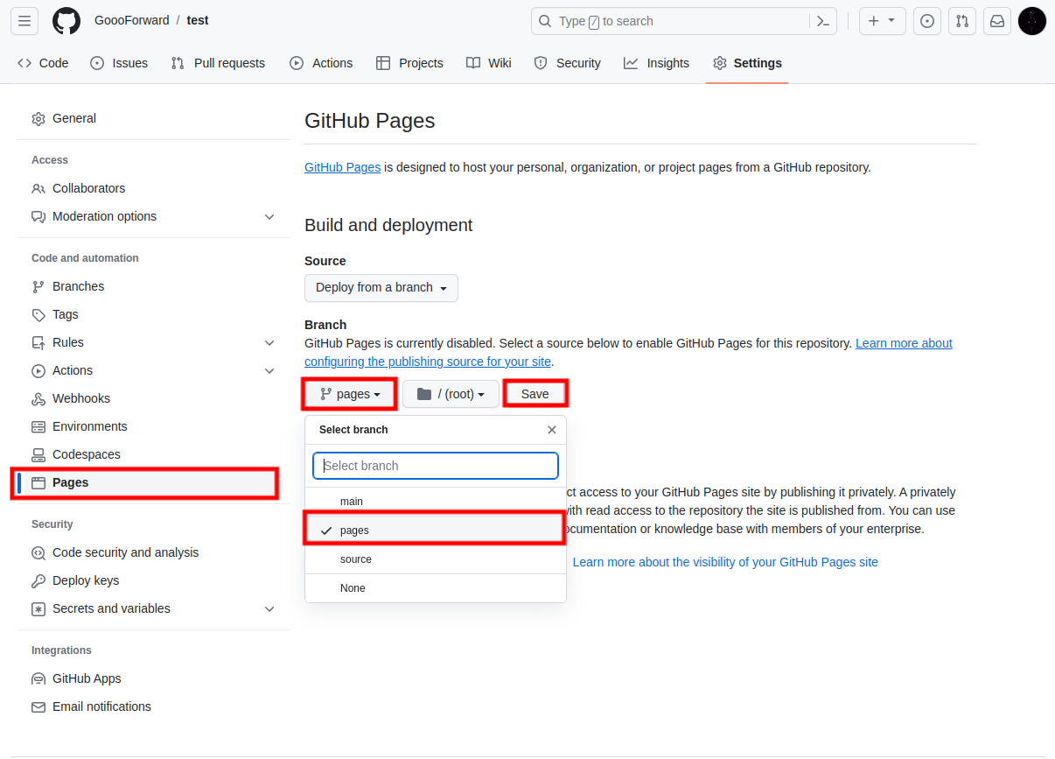
Task: Click the user avatar in header
Action: coord(1032,21)
